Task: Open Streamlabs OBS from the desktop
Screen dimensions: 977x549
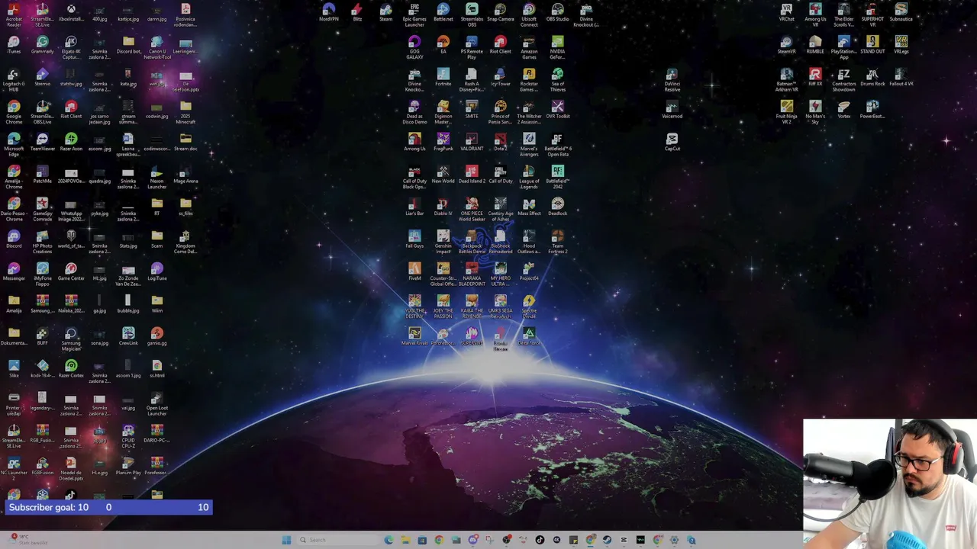Action: pyautogui.click(x=472, y=14)
